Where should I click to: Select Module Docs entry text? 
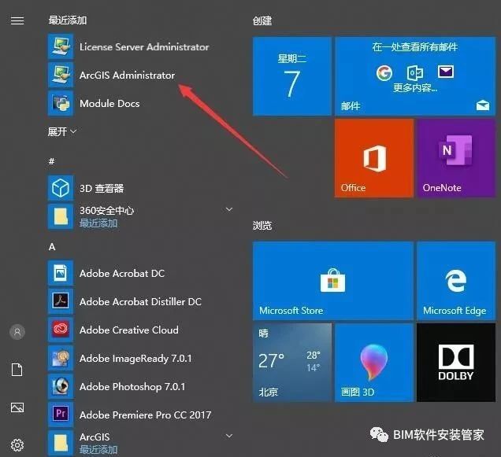109,103
